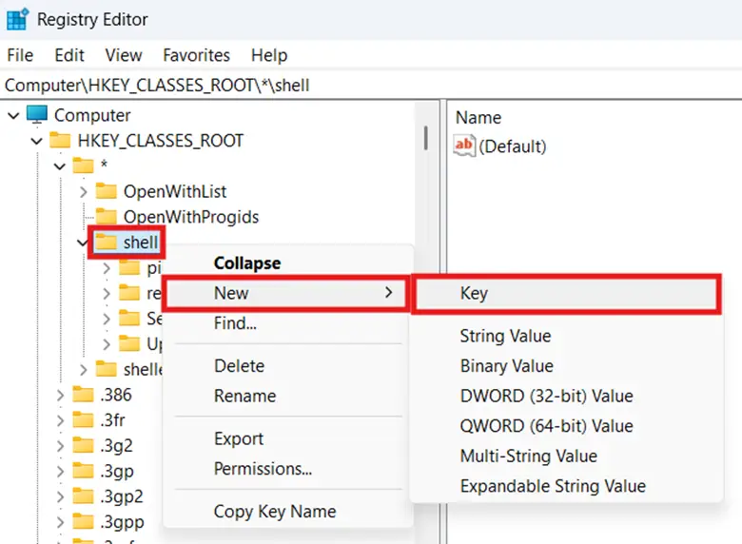Click the .3gp2 folder icon

[x=84, y=496]
